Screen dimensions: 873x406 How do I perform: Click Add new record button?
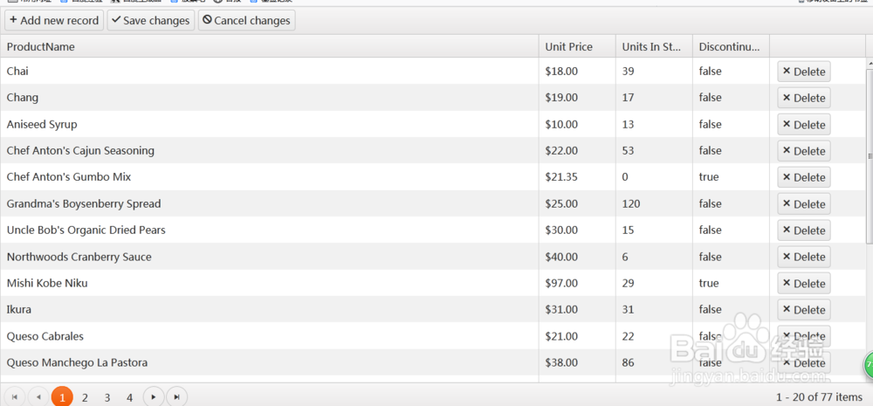click(54, 20)
